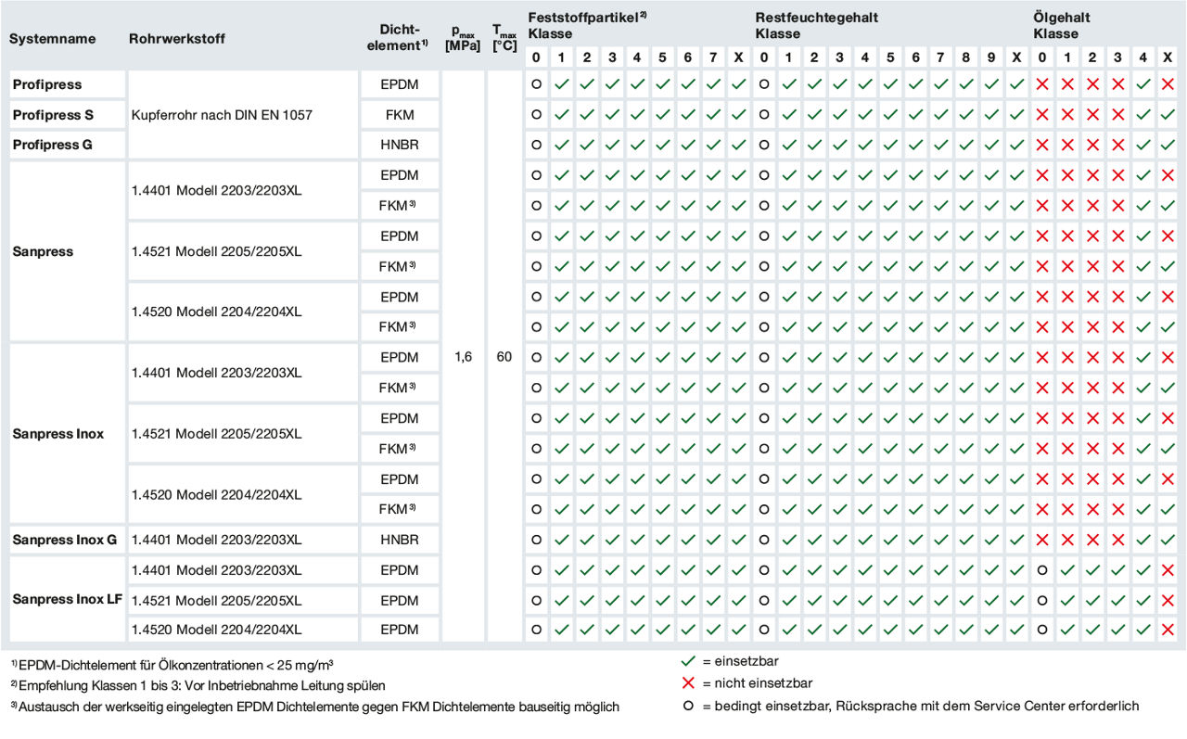Click green check in Profipress G row, Restfeuchtegehalt class X
Screen dimensions: 1187x739
1016,146
